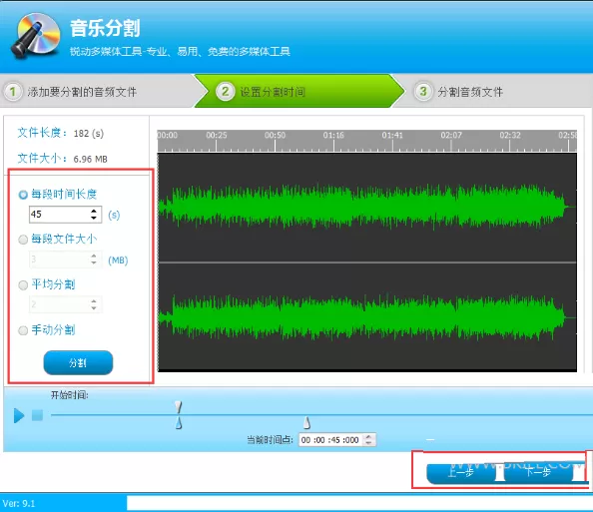Decrease segment length seconds spinner down arrow
The image size is (593, 512).
[94, 218]
